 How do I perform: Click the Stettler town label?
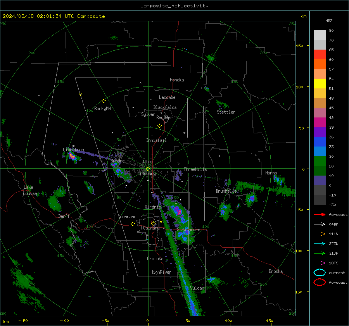(x=226, y=112)
